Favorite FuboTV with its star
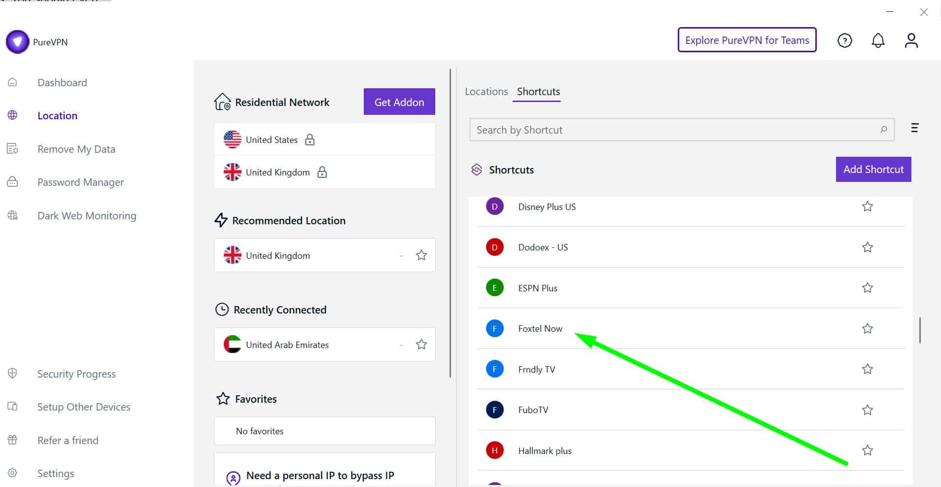Image resolution: width=941 pixels, height=487 pixels. click(x=868, y=410)
